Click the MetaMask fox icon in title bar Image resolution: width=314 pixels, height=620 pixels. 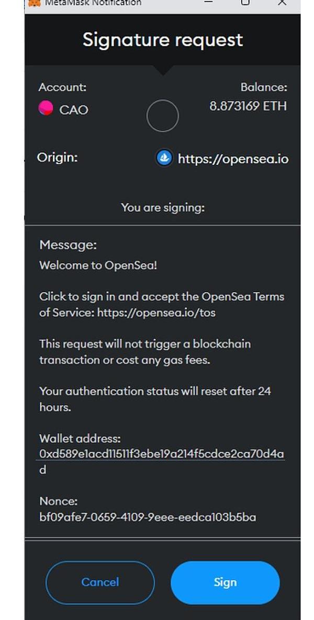pyautogui.click(x=34, y=3)
